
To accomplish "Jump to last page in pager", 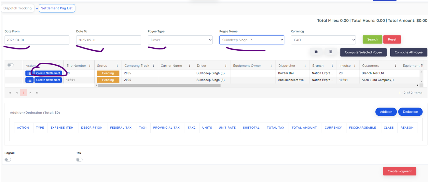I will coord(37,93).
